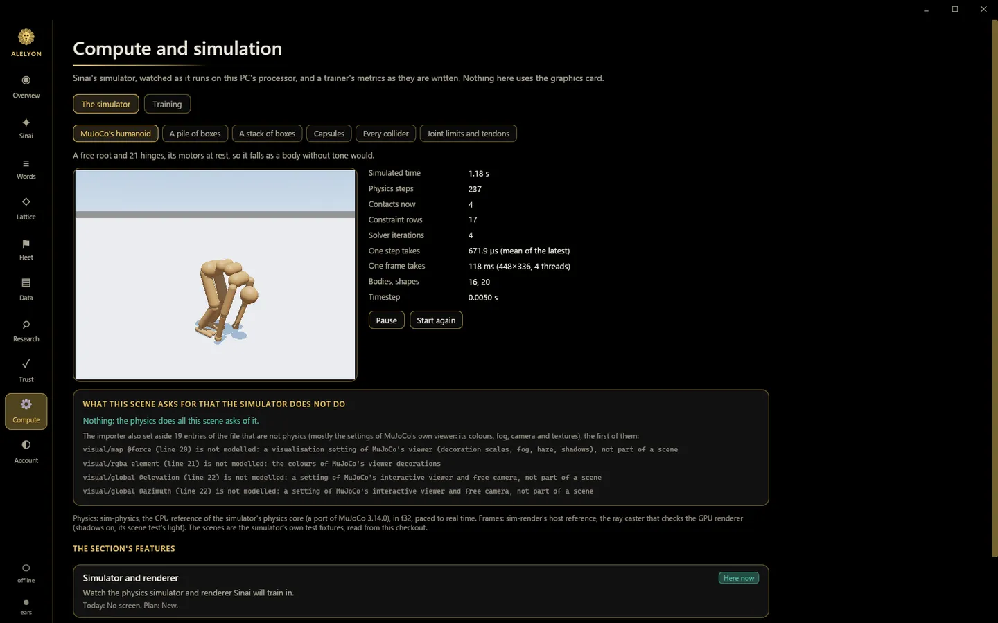Image resolution: width=998 pixels, height=623 pixels.
Task: Select Every collider scene
Action: 385,134
